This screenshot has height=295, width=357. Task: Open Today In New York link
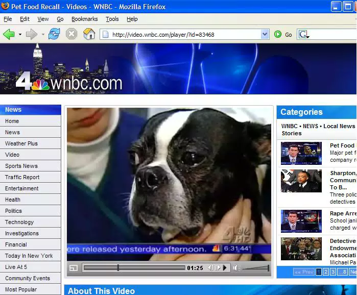pyautogui.click(x=31, y=256)
